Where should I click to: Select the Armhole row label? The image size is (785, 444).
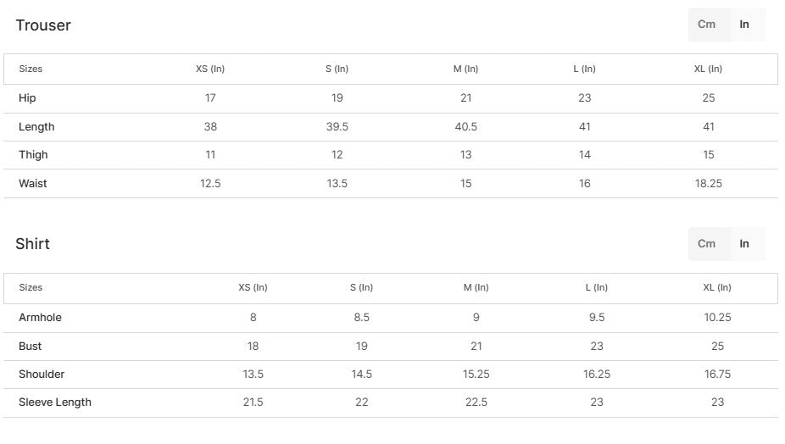(x=40, y=318)
